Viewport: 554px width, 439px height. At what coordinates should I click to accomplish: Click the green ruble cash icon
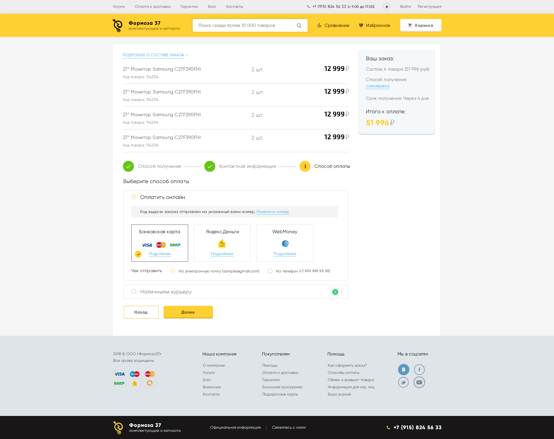[335, 292]
